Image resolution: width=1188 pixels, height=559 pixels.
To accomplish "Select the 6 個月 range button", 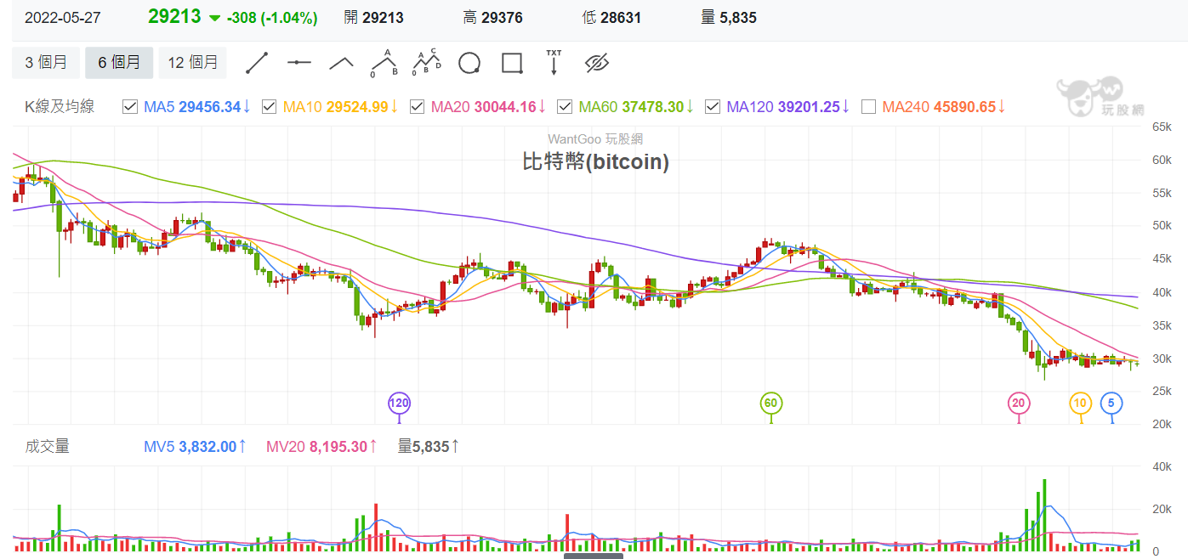I will pyautogui.click(x=119, y=62).
